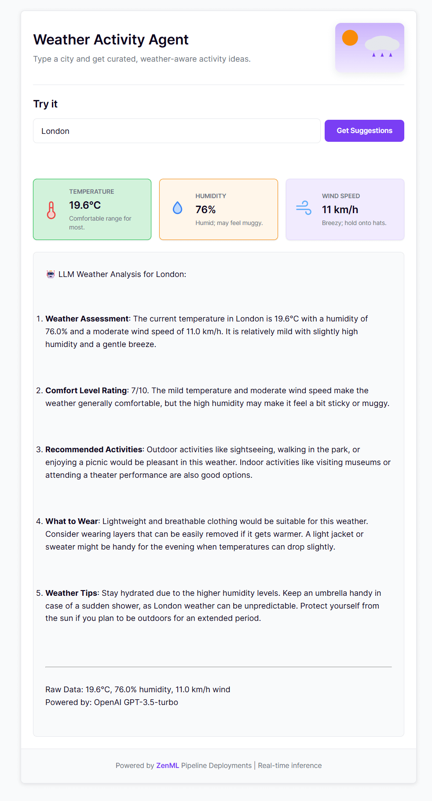Click the Weather Activity Agent title
Screen dimensions: 432x801
point(111,40)
